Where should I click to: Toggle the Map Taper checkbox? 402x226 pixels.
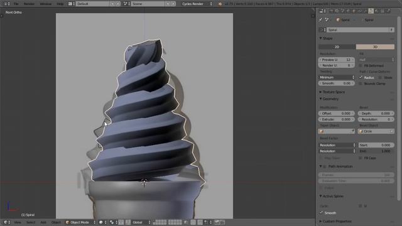tap(321, 158)
